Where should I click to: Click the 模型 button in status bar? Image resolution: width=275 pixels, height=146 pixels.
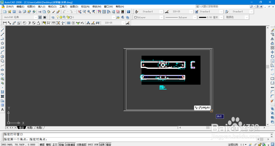[109, 145]
